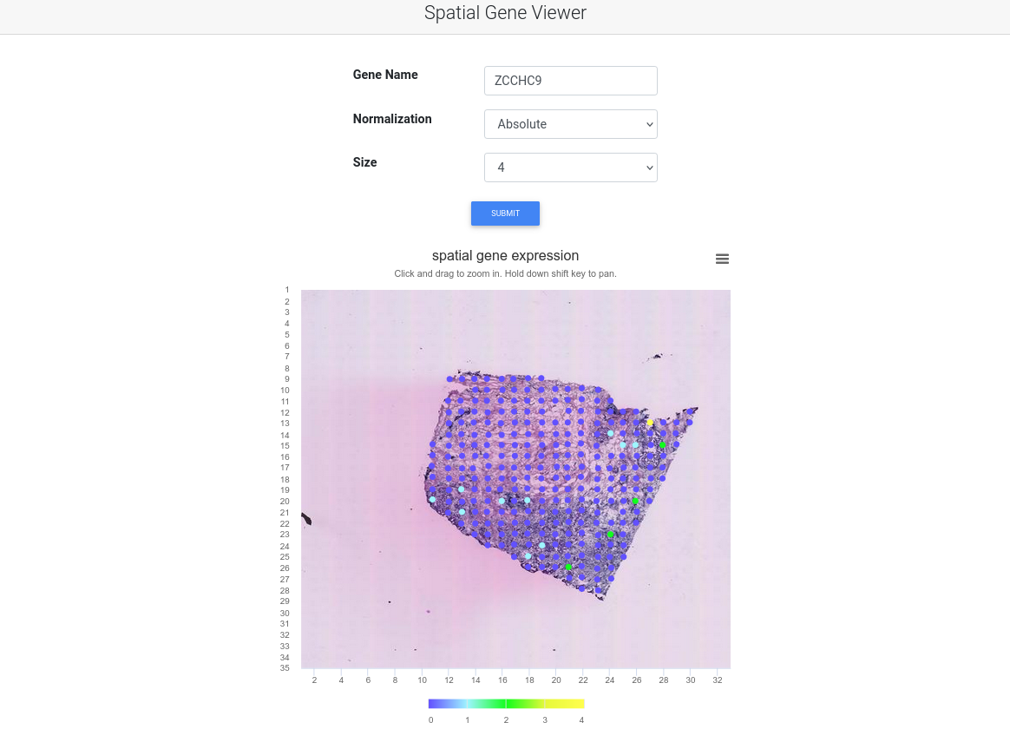Click the Spatial Gene Viewer page header
1010x729 pixels.
[505, 13]
